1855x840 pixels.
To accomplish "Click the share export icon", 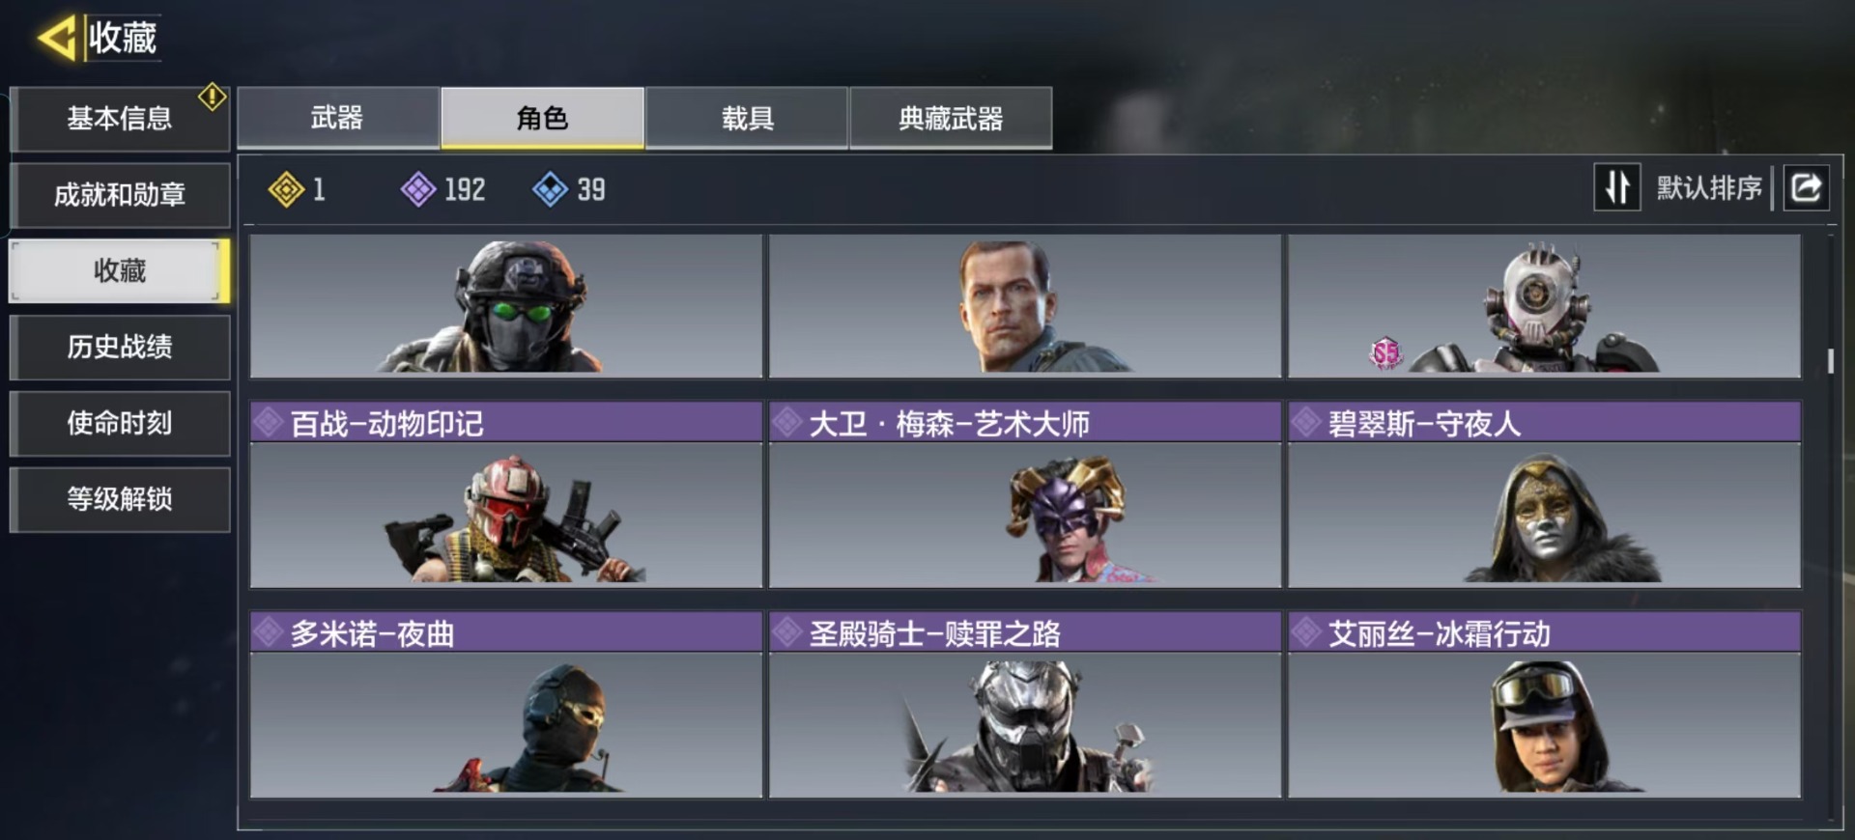I will coord(1806,187).
